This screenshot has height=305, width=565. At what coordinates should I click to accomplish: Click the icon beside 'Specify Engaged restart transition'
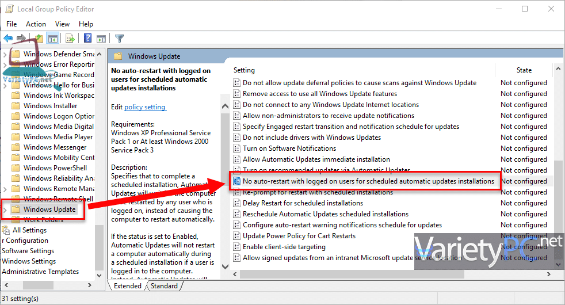point(236,127)
